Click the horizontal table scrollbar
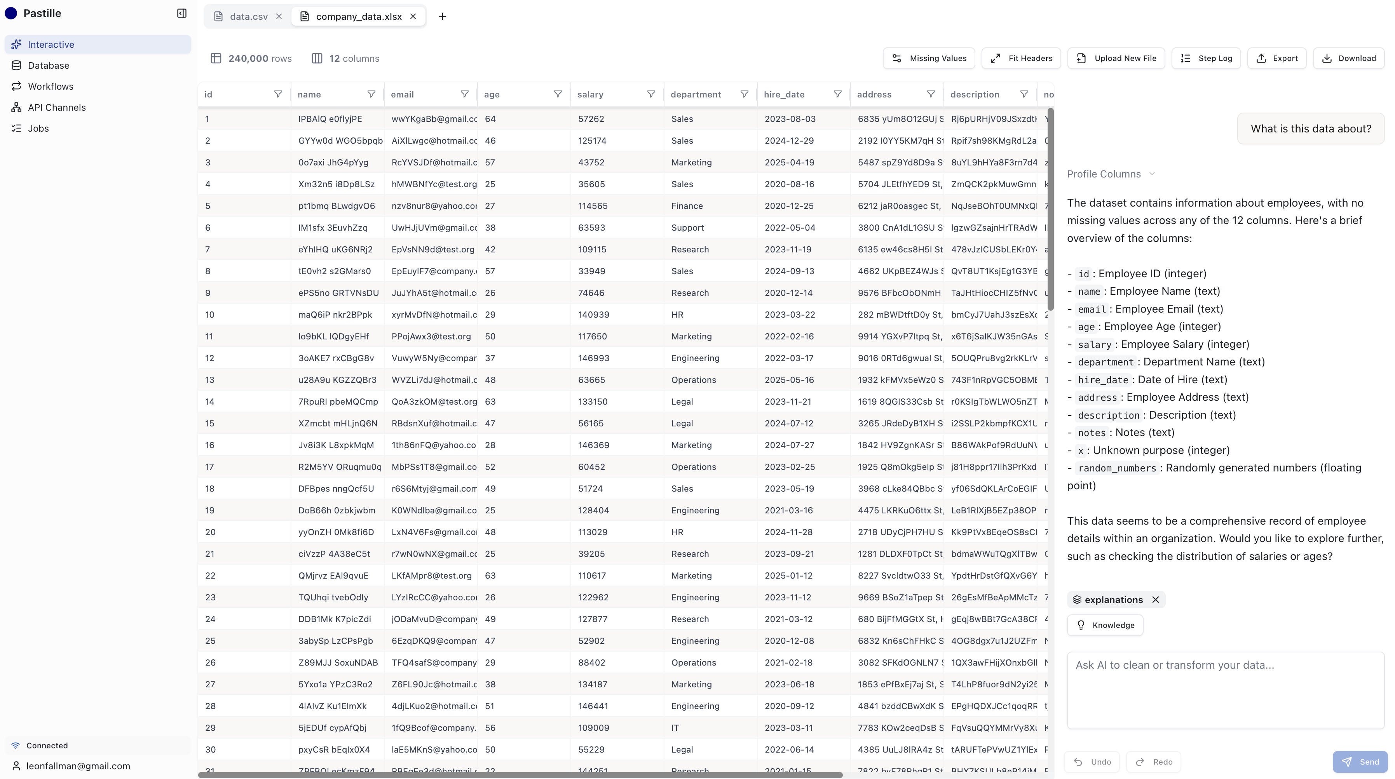Screen dimensions: 1395x779 (x=520, y=775)
